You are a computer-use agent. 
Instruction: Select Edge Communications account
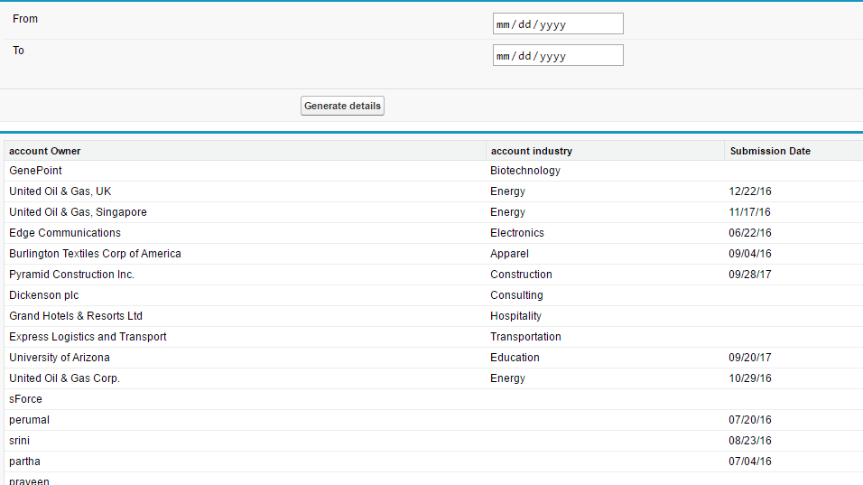64,233
